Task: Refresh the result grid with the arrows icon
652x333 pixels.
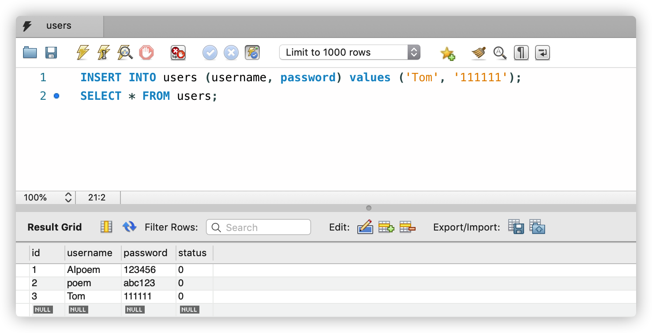Action: click(x=129, y=227)
